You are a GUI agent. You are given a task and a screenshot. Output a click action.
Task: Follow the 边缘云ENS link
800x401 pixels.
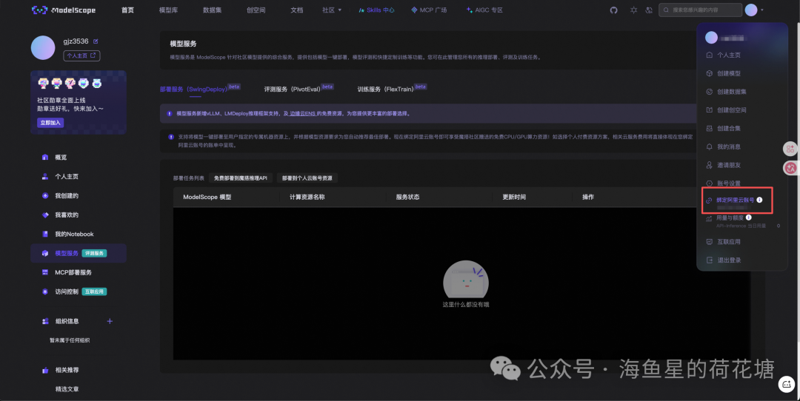click(x=302, y=114)
